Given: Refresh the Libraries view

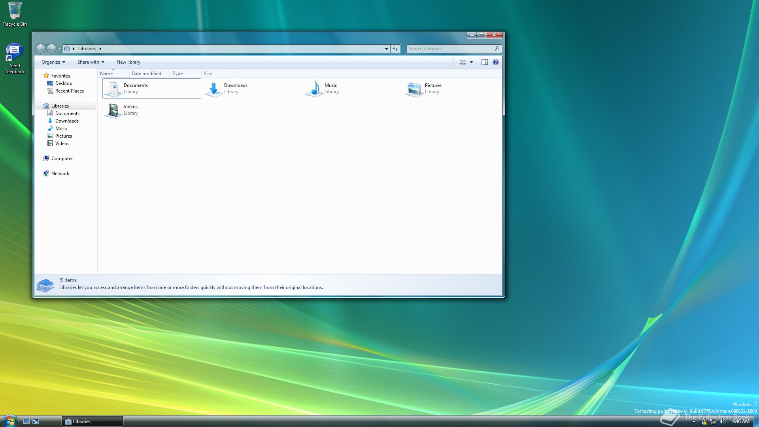Looking at the screenshot, I should (395, 49).
